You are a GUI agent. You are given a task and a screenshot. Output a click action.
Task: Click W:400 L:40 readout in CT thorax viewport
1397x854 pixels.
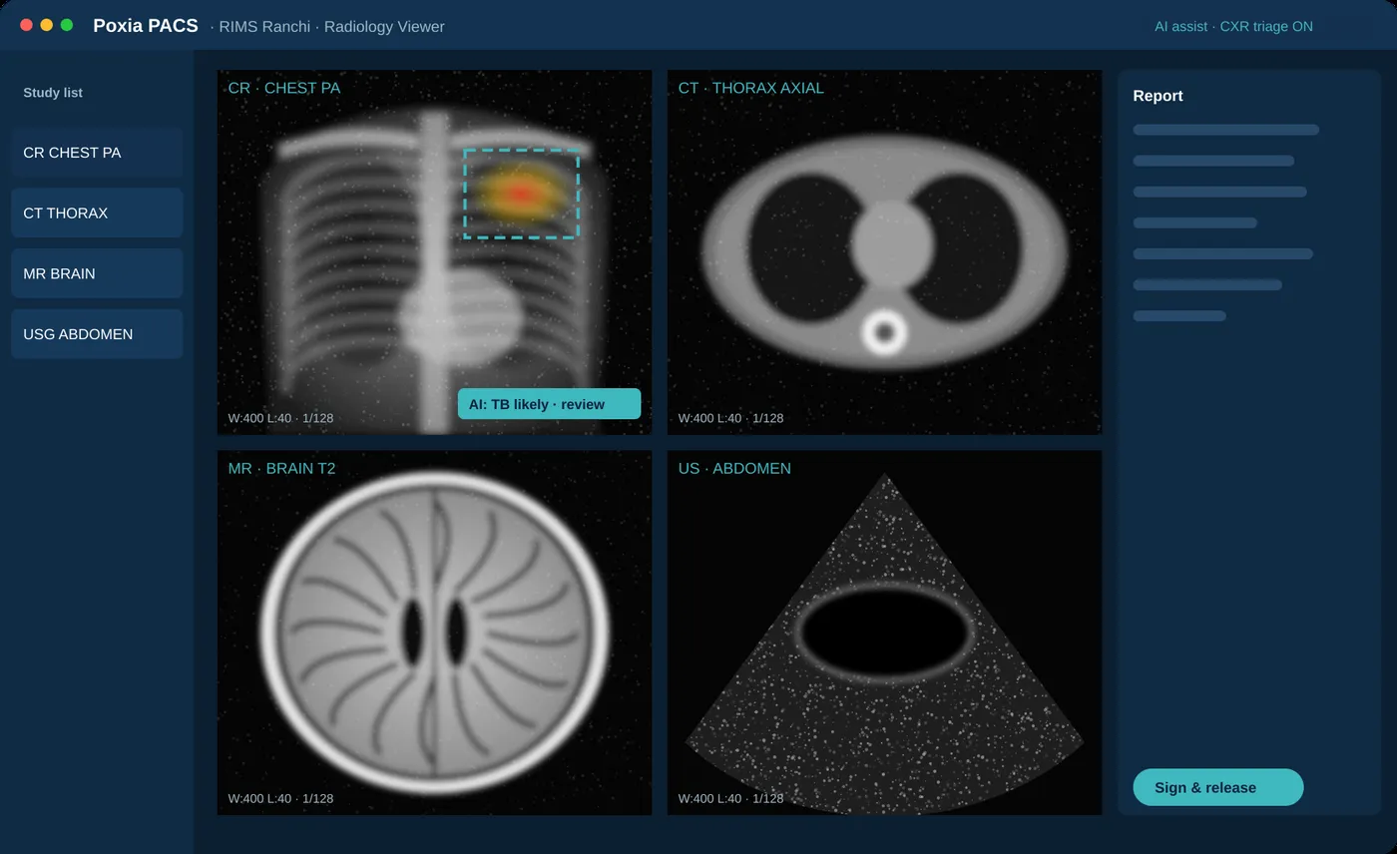pyautogui.click(x=730, y=418)
